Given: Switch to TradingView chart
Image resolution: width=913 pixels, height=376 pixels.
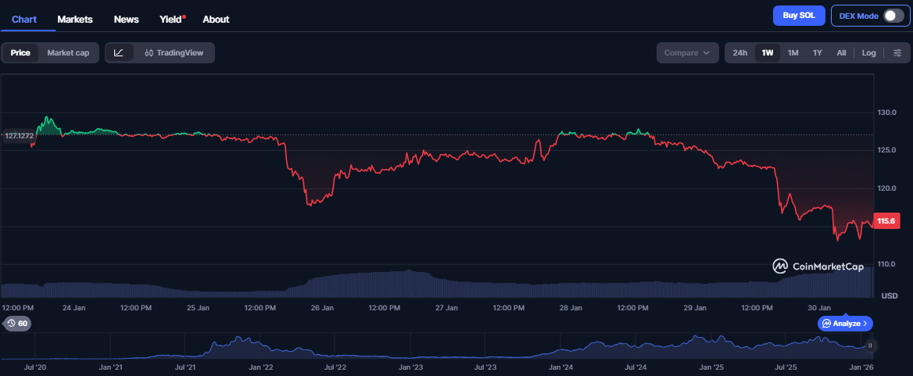Looking at the screenshot, I should tap(174, 52).
